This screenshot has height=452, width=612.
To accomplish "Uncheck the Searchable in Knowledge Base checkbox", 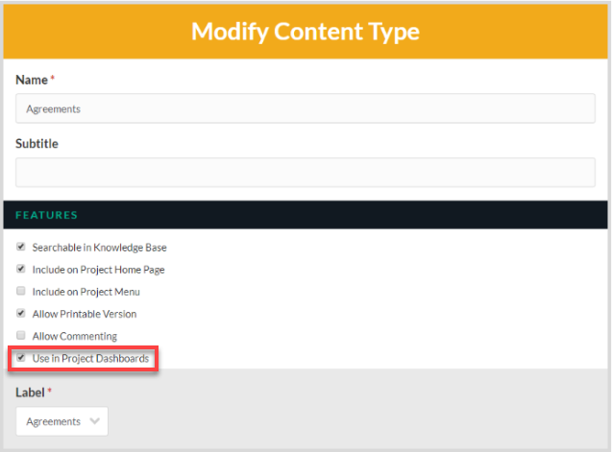I will click(21, 247).
